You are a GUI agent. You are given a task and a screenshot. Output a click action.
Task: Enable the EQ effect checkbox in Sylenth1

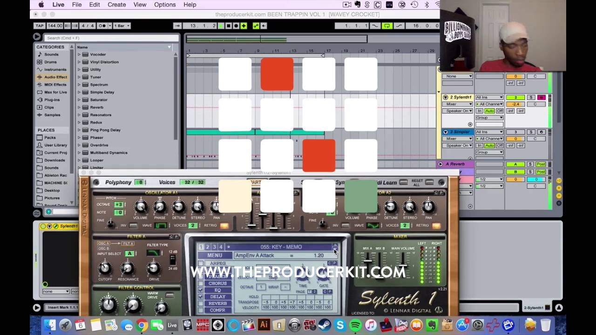(201, 290)
